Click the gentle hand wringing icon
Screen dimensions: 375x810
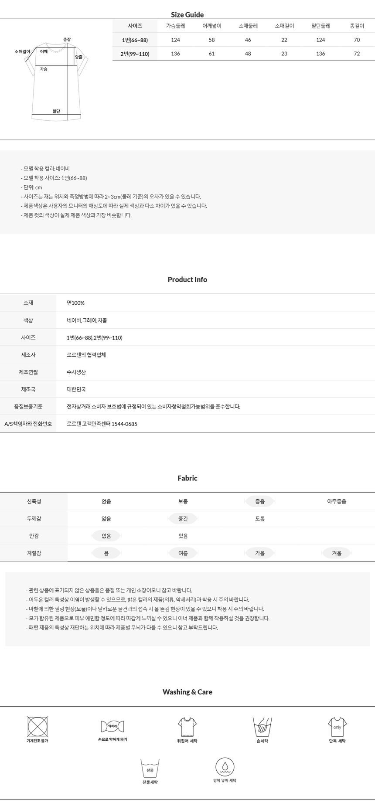click(x=112, y=726)
